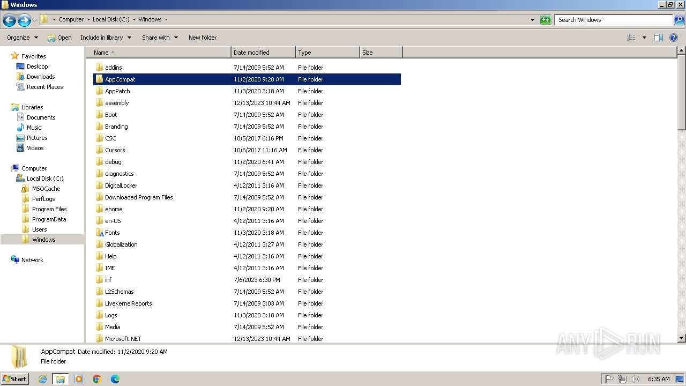Screen dimensions: 686x386
Task: Sort by the Name column header
Action: coord(159,53)
